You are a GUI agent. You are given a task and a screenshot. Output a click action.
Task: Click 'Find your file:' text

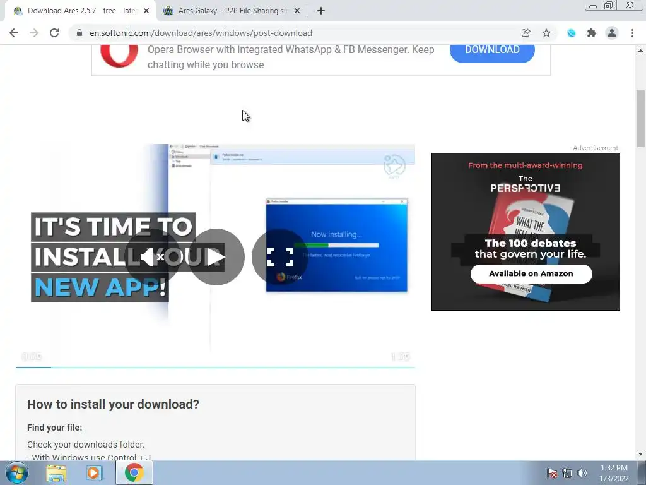coord(54,428)
